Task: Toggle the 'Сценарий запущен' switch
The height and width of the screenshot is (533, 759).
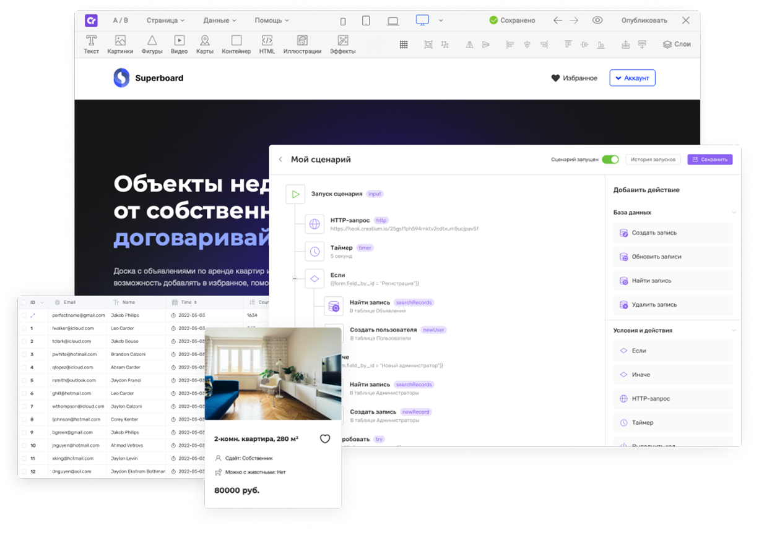Action: point(610,160)
